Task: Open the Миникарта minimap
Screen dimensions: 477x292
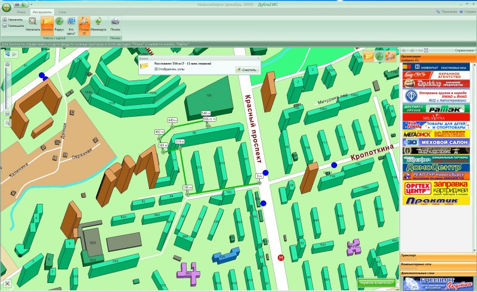Action: click(x=99, y=24)
